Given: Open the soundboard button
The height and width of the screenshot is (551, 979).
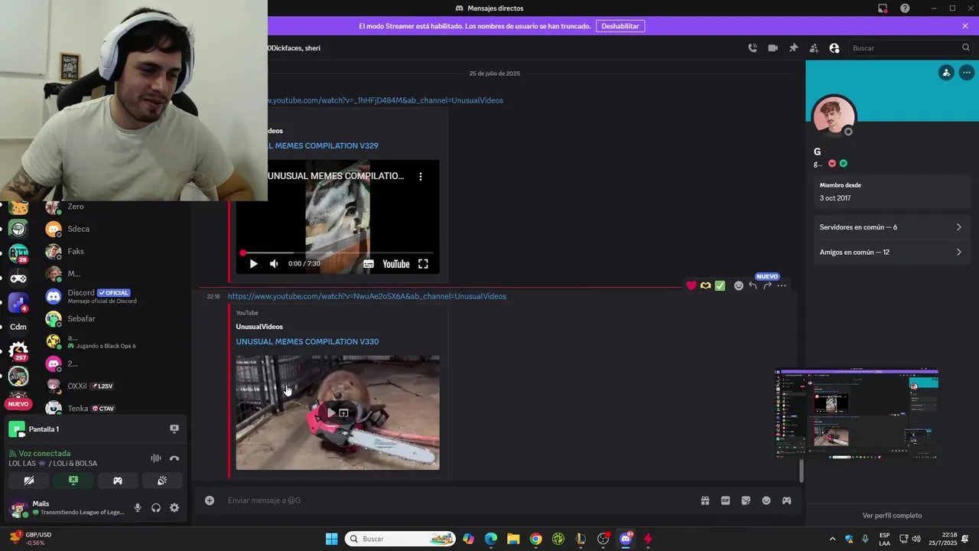Looking at the screenshot, I should [162, 481].
